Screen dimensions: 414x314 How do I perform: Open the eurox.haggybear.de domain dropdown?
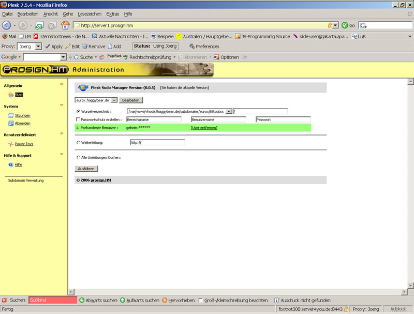click(x=114, y=100)
